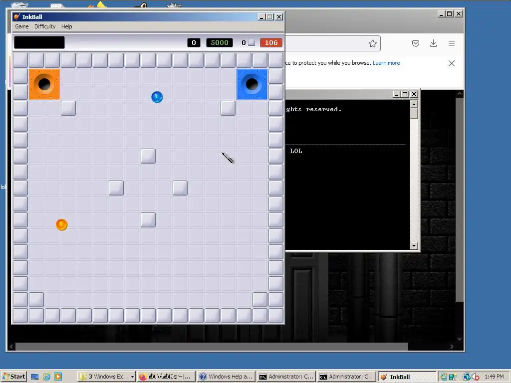Bookmark page with the Firefox star icon
511x383 pixels.
(373, 43)
